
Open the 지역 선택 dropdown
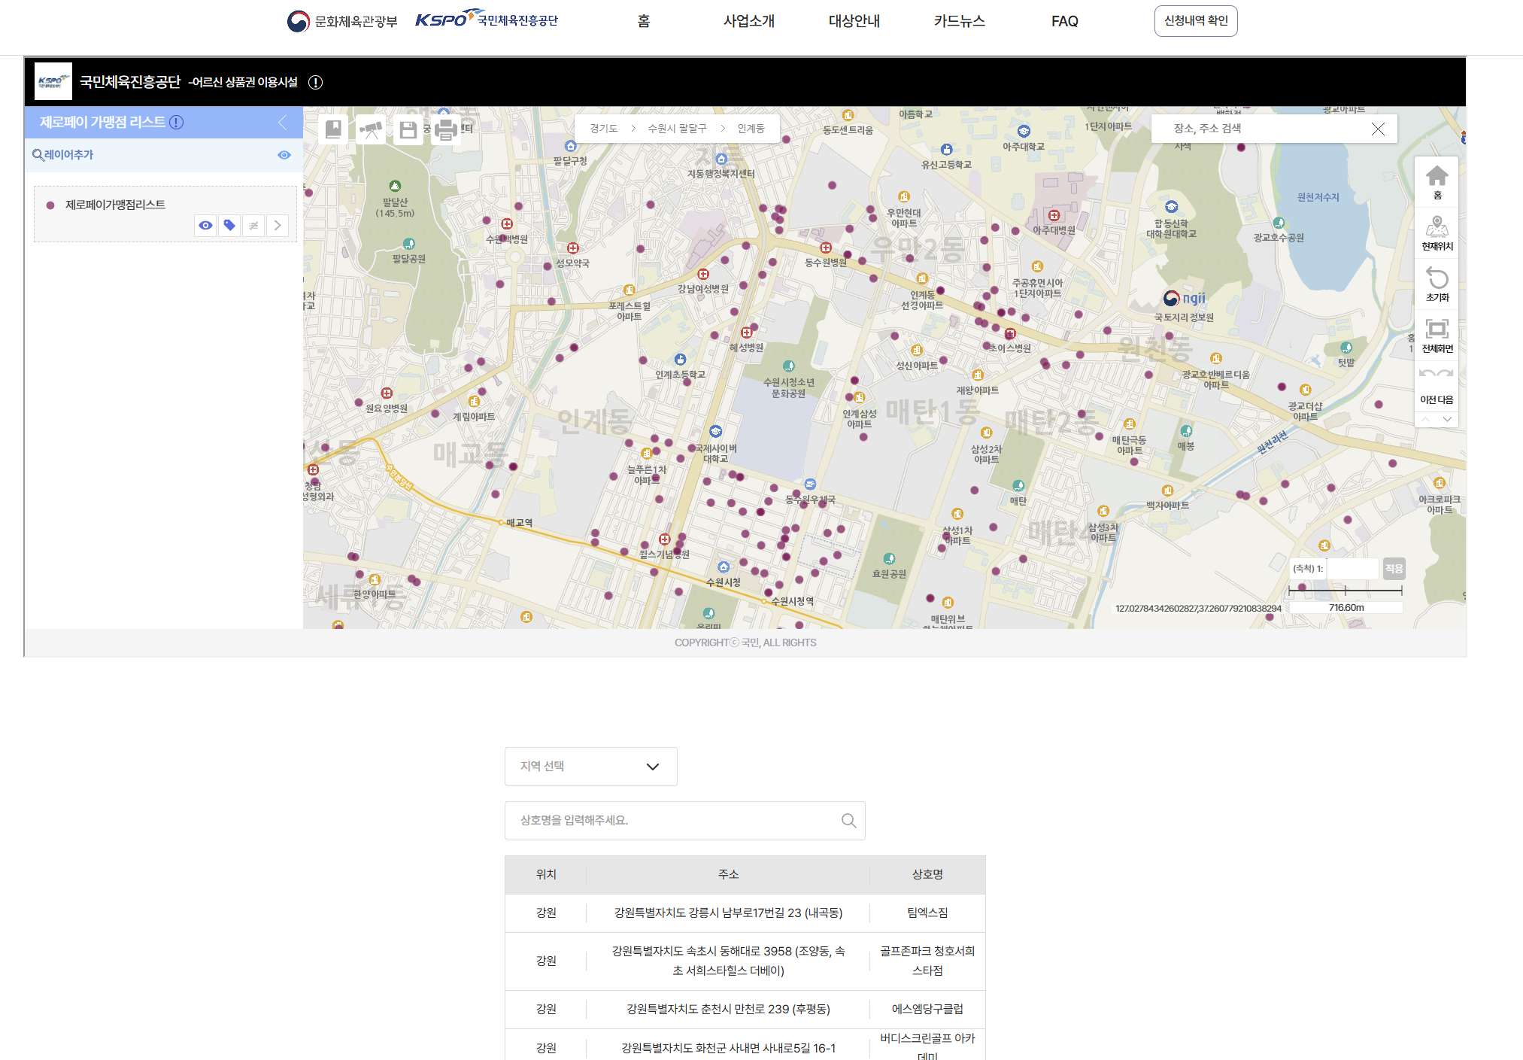coord(590,766)
